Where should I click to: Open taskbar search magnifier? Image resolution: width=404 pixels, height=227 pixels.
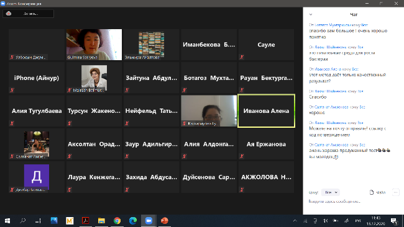point(22,221)
